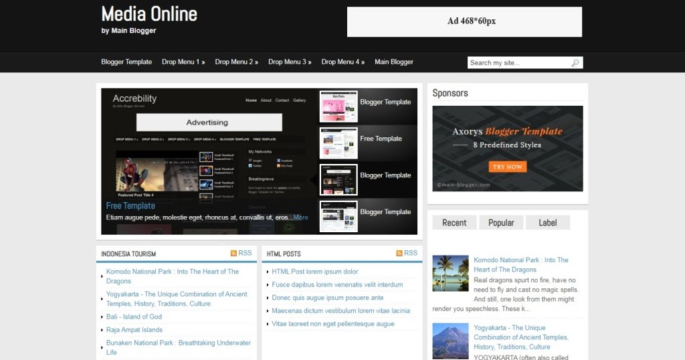Click the by Main Blogger tagline

pyautogui.click(x=128, y=31)
